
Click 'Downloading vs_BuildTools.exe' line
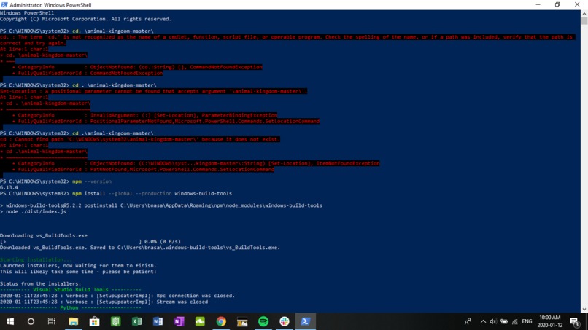pos(44,235)
